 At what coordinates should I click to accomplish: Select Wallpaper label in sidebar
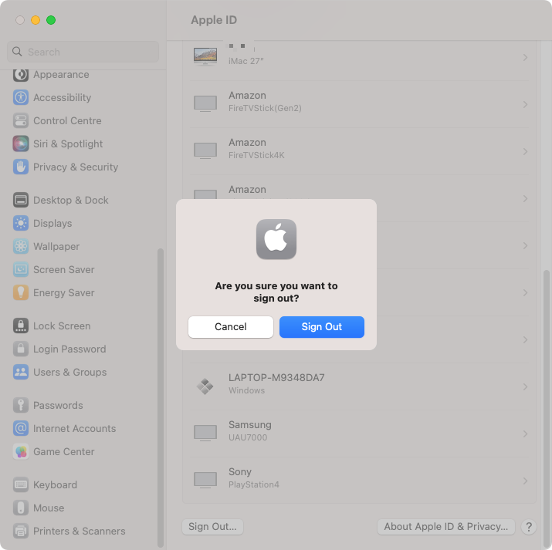point(56,247)
